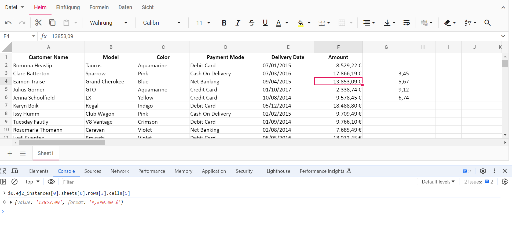Apply font color with A icon

pos(279,23)
